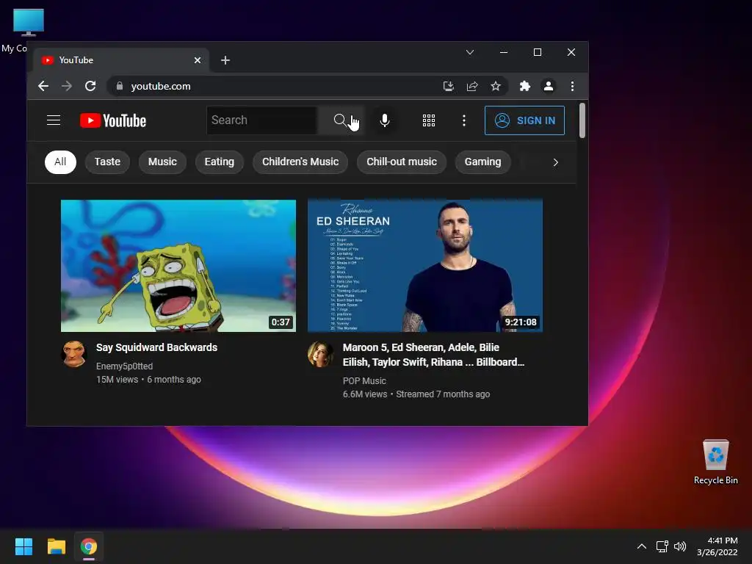This screenshot has height=564, width=752.
Task: Open the clock showing 4:41 PM
Action: pos(717,546)
